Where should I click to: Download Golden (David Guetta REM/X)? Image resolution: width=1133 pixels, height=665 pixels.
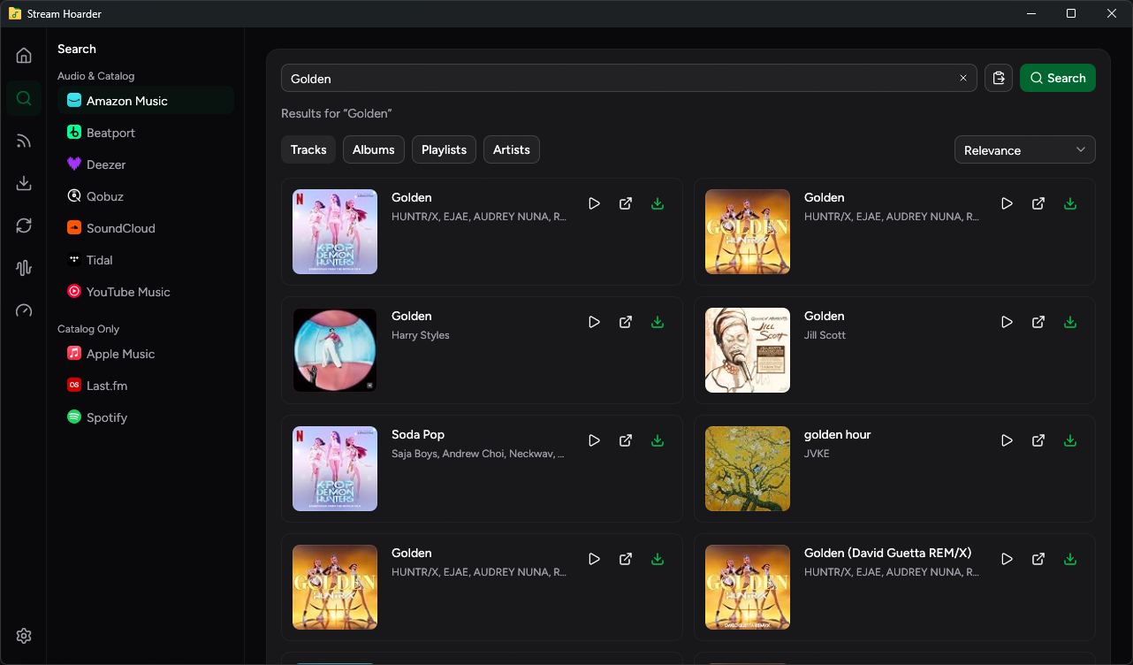(x=1070, y=559)
